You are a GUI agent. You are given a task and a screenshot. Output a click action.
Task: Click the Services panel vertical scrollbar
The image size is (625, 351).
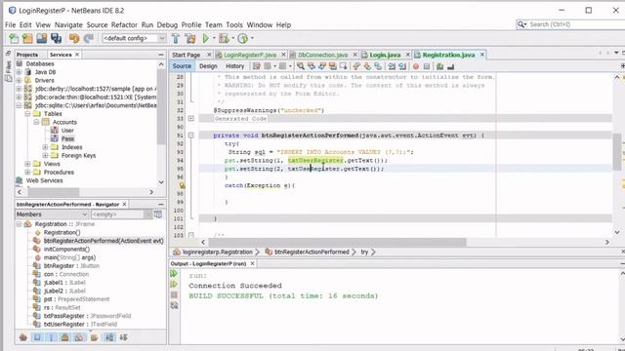161,107
